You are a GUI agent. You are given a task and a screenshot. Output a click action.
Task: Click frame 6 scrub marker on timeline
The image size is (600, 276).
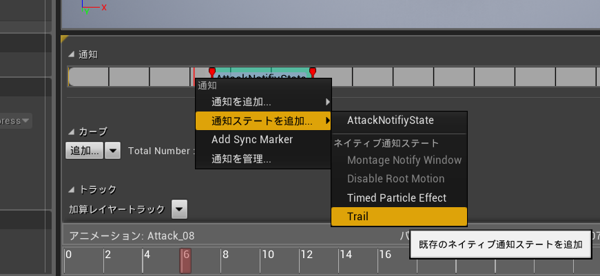click(x=185, y=260)
